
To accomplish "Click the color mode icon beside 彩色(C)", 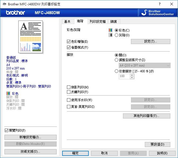I will pyautogui.click(x=110, y=30).
